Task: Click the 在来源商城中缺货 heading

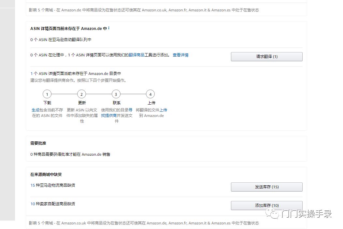Action: [46, 175]
